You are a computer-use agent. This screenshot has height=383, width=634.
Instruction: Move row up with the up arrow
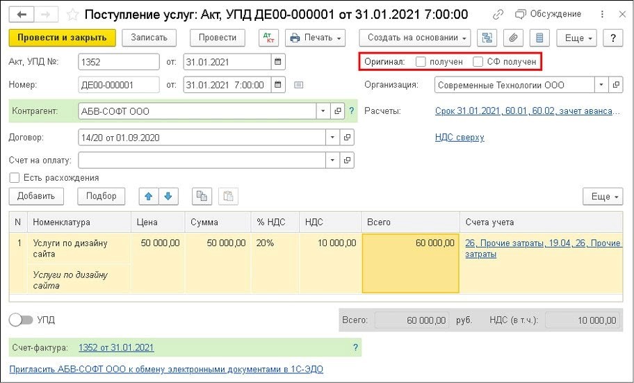[148, 197]
